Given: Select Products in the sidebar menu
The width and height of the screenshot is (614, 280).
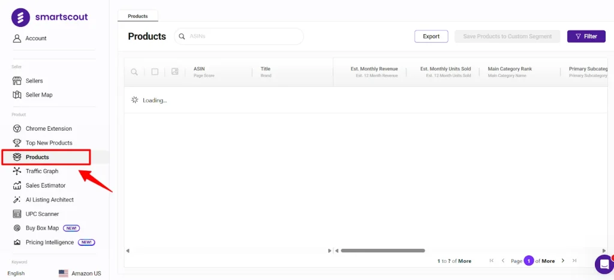Looking at the screenshot, I should (37, 157).
